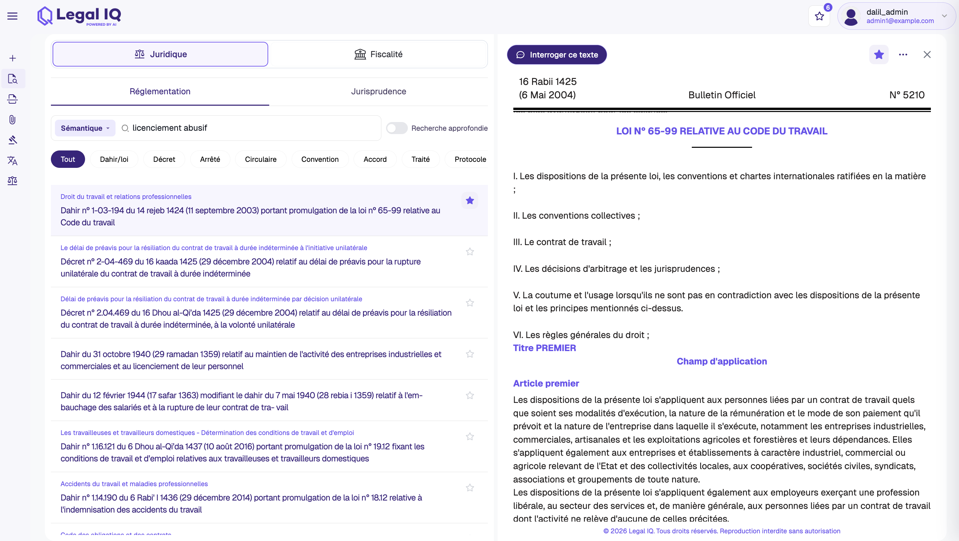The width and height of the screenshot is (959, 541).
Task: Favorite the Décret n° 2.04.469 result
Action: (470, 303)
